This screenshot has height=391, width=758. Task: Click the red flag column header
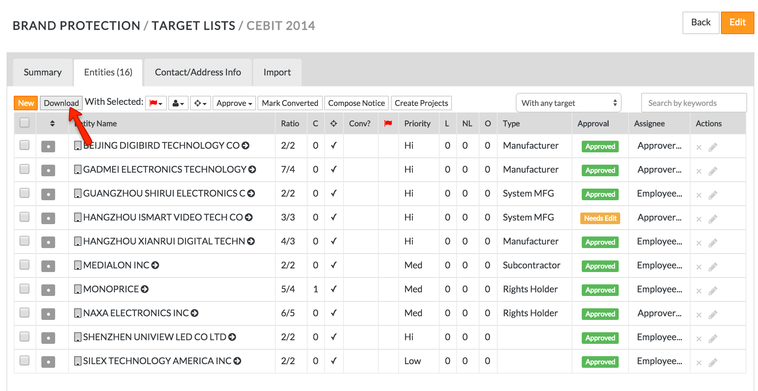pos(388,123)
